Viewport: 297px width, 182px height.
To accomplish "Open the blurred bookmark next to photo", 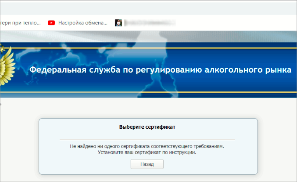I will (150, 23).
